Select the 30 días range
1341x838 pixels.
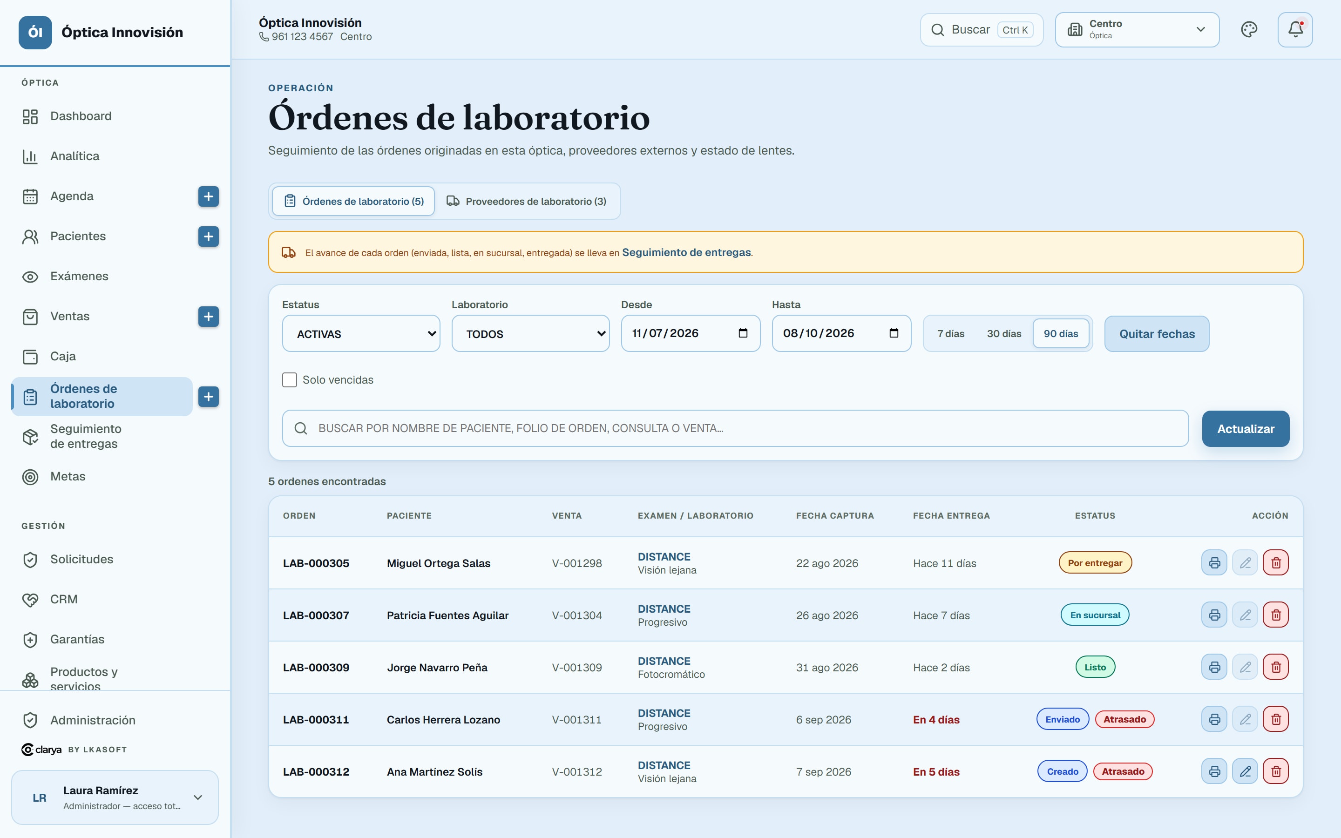click(x=1003, y=334)
